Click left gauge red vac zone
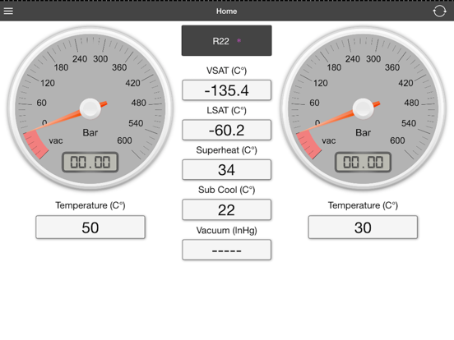 point(35,145)
